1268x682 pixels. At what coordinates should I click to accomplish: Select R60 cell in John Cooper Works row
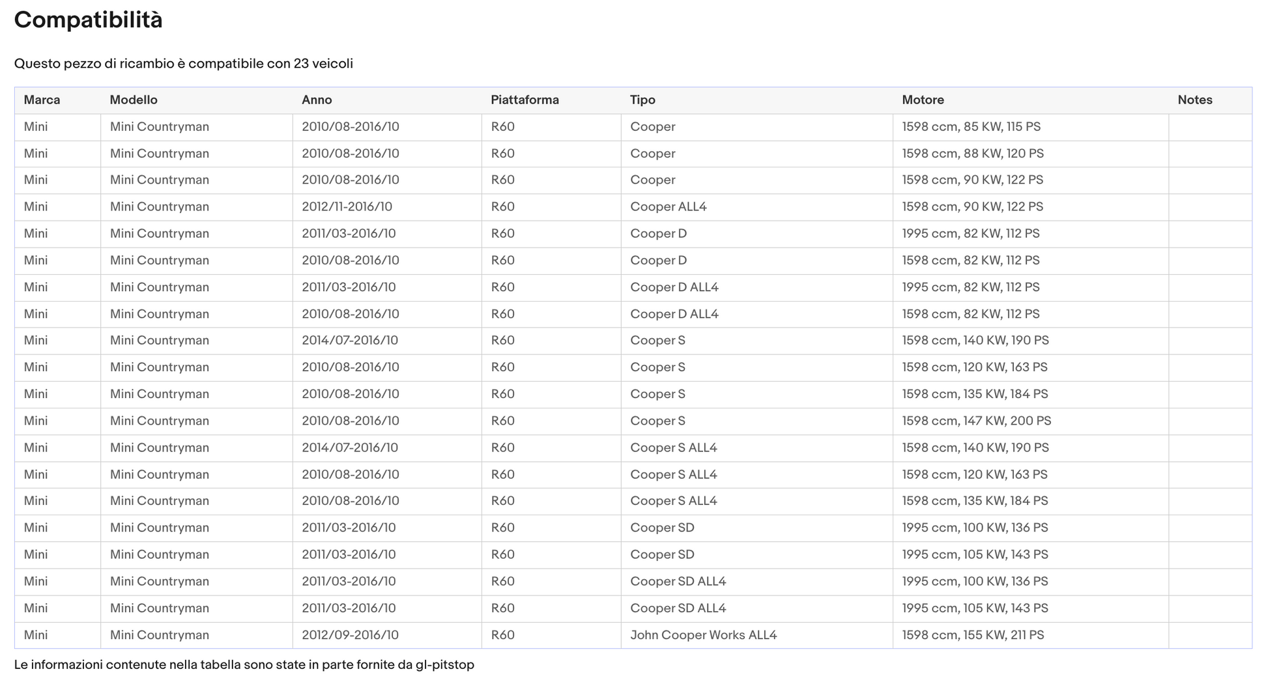[x=502, y=635]
